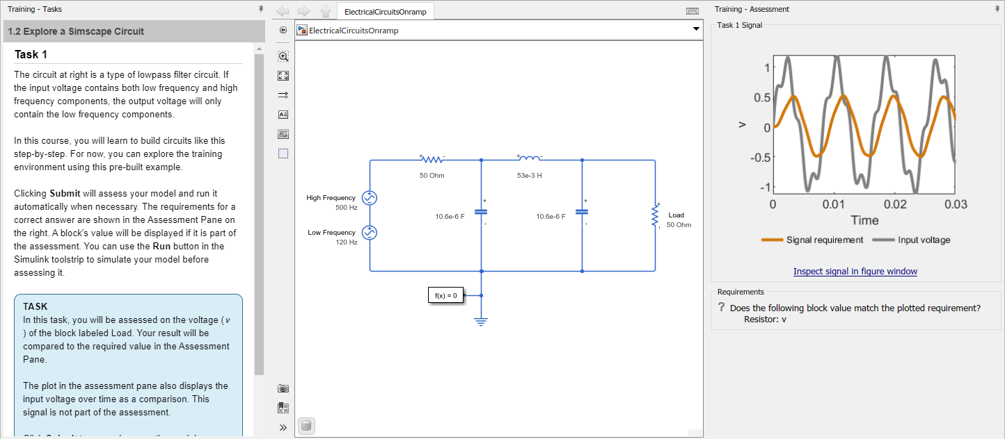Click the Simulink badge beside ElectricalCircuitsOnramp breadcrumb
The image size is (1005, 439).
click(x=302, y=30)
